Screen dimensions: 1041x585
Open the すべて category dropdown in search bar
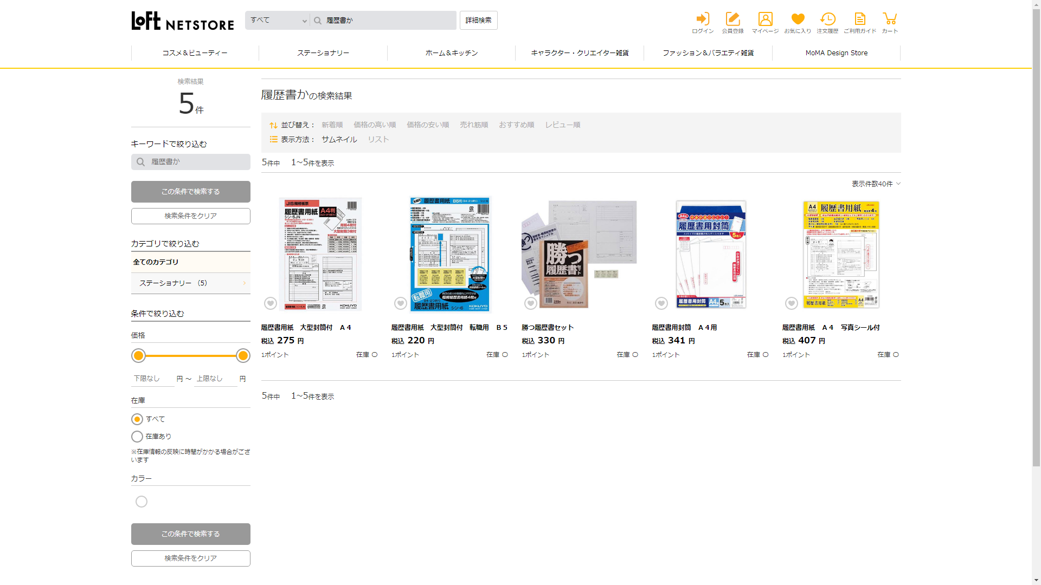(278, 21)
